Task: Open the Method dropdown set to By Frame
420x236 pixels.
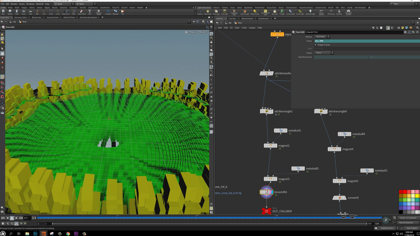Action: (x=323, y=37)
